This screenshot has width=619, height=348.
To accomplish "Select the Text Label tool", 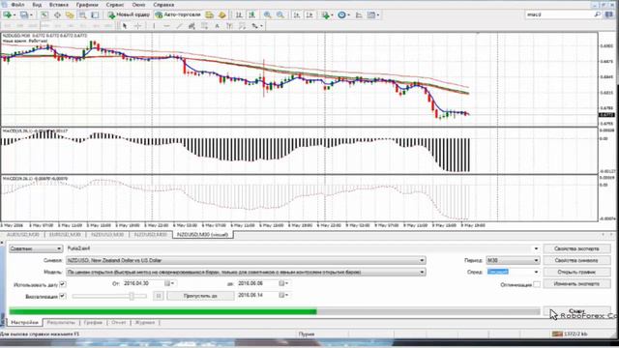I will (x=230, y=26).
